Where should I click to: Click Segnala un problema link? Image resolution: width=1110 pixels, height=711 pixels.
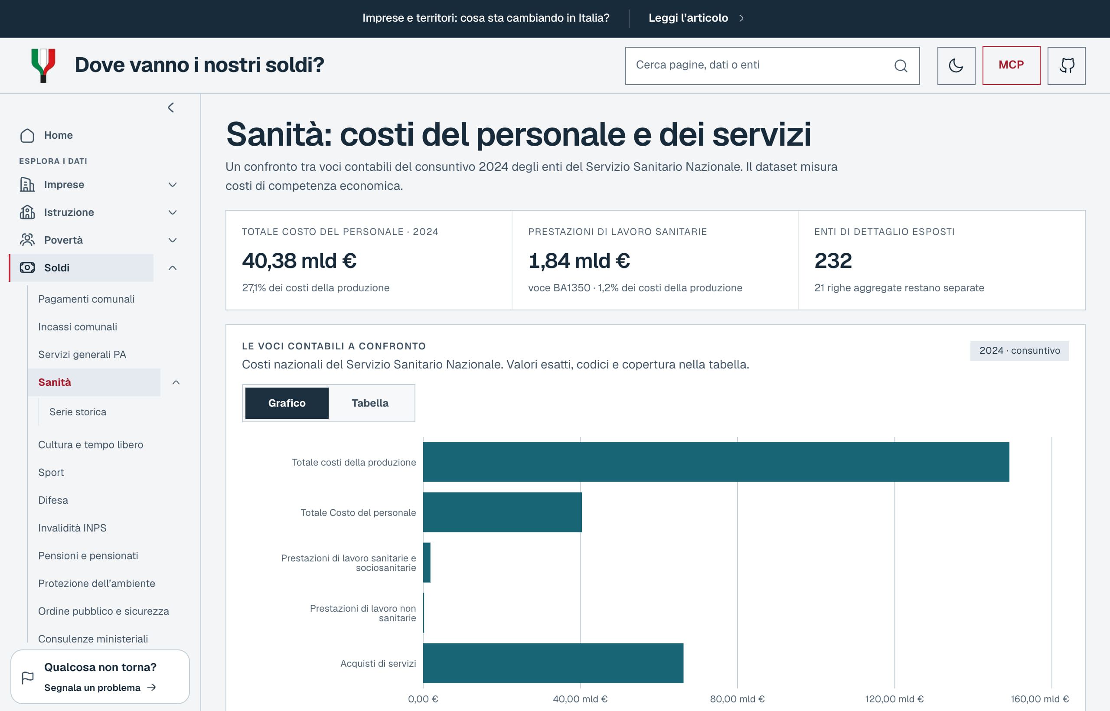coord(100,688)
